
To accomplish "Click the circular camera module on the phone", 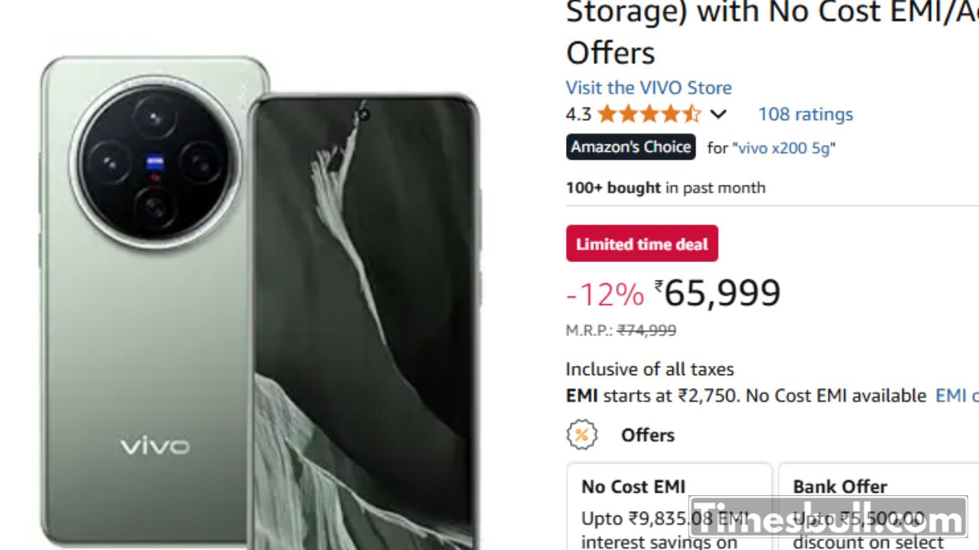I will (x=155, y=162).
